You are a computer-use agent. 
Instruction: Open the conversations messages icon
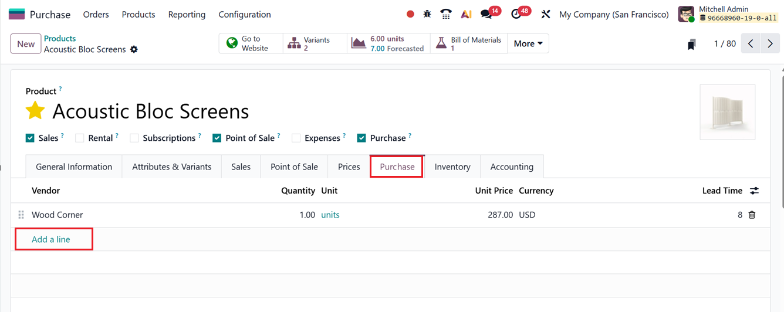click(486, 14)
